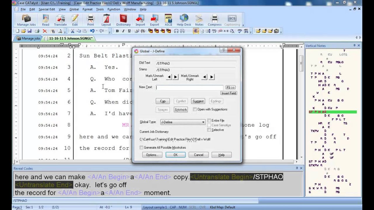Open the Format menu
The height and width of the screenshot is (210, 374).
(x=88, y=9)
